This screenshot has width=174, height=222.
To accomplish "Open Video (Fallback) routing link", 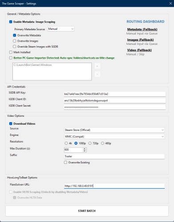I will click(139, 50).
